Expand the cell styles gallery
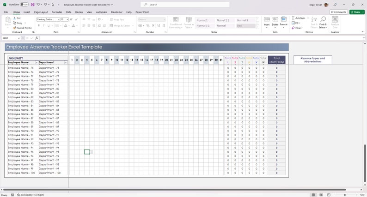 258,27
